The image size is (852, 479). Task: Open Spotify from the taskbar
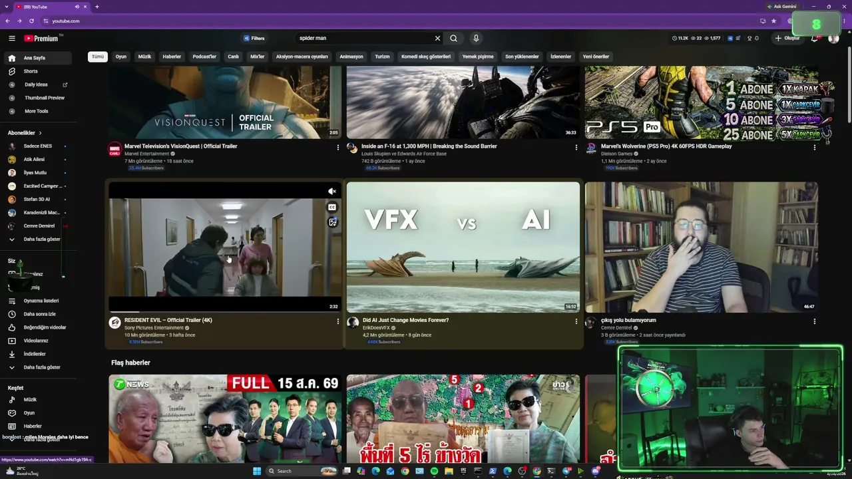coord(434,471)
